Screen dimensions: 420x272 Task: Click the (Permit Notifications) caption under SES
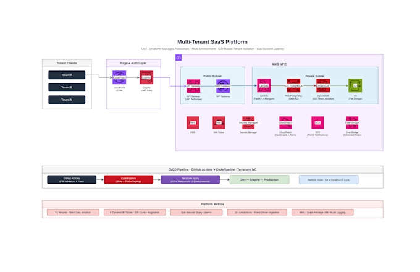[317, 135]
